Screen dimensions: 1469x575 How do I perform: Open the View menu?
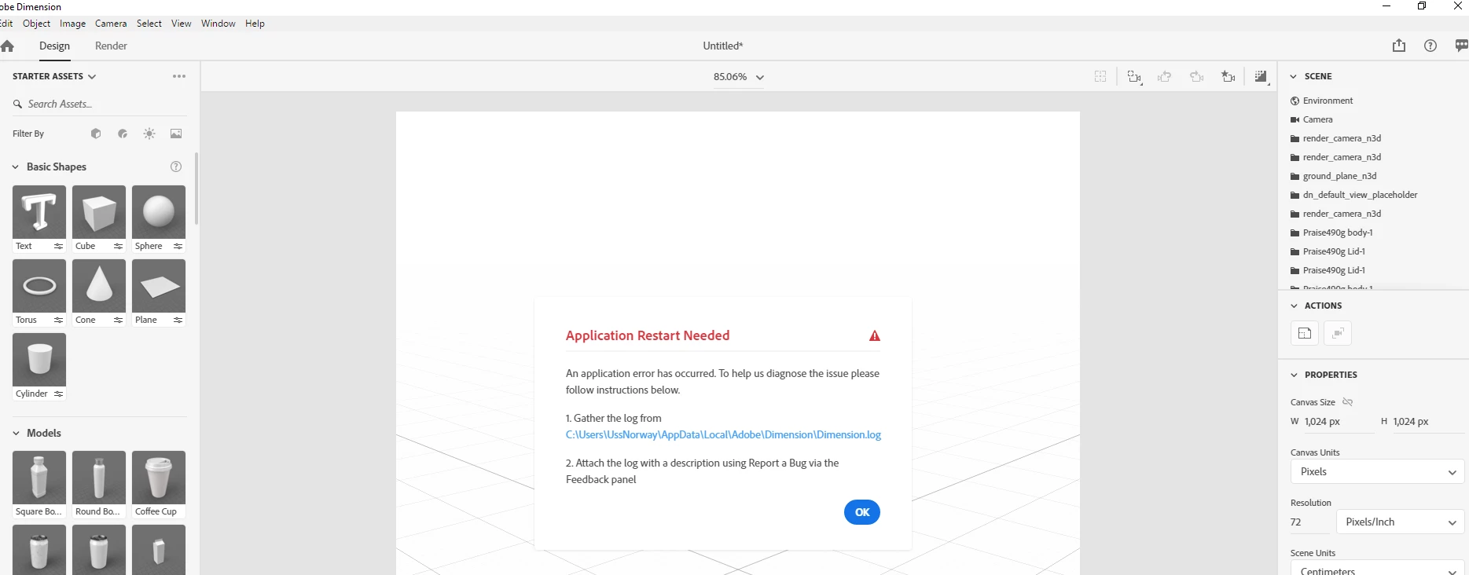pyautogui.click(x=182, y=24)
